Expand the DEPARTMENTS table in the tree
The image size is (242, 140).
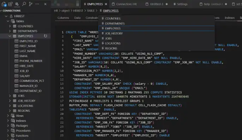pyautogui.click(x=10, y=31)
